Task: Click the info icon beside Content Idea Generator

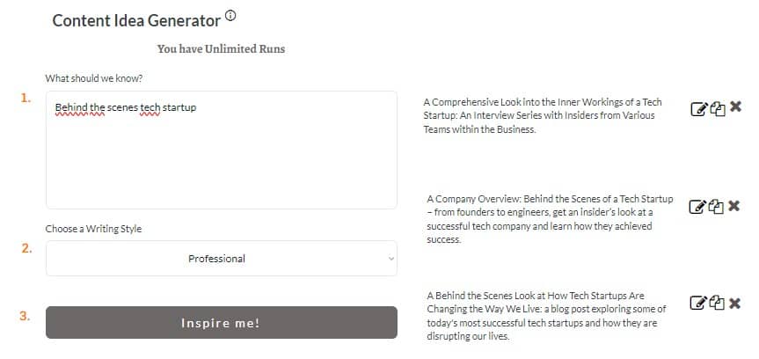Action: coord(231,16)
